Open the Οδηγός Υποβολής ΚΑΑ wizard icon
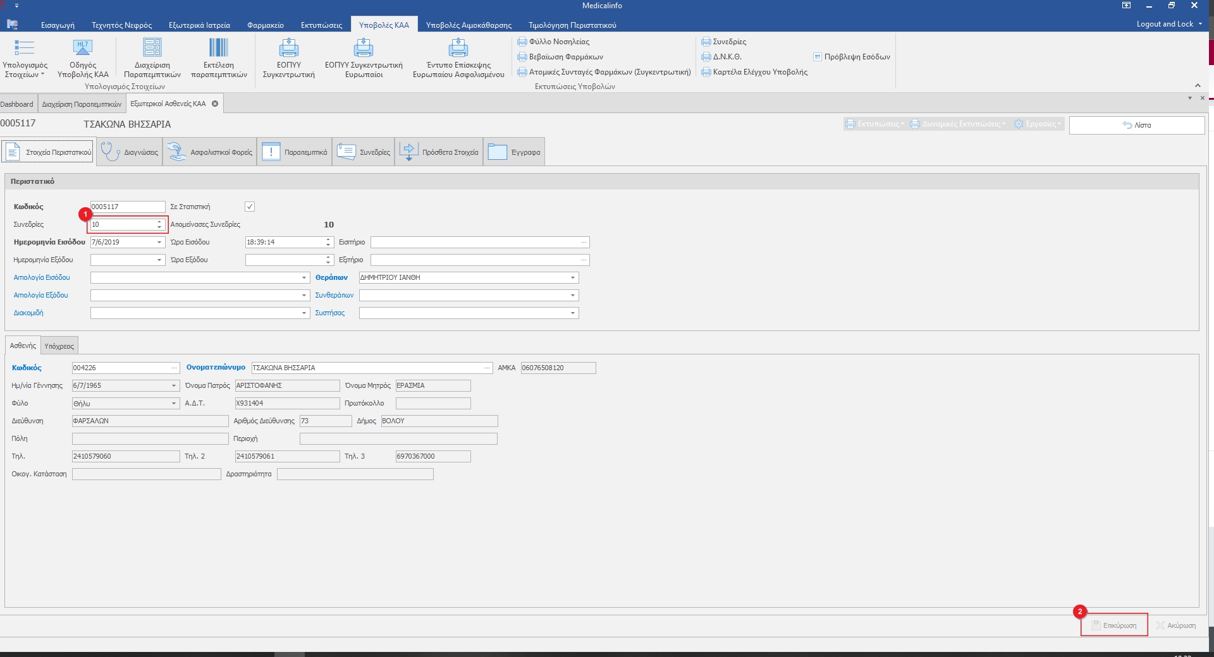The image size is (1214, 657). (x=83, y=49)
